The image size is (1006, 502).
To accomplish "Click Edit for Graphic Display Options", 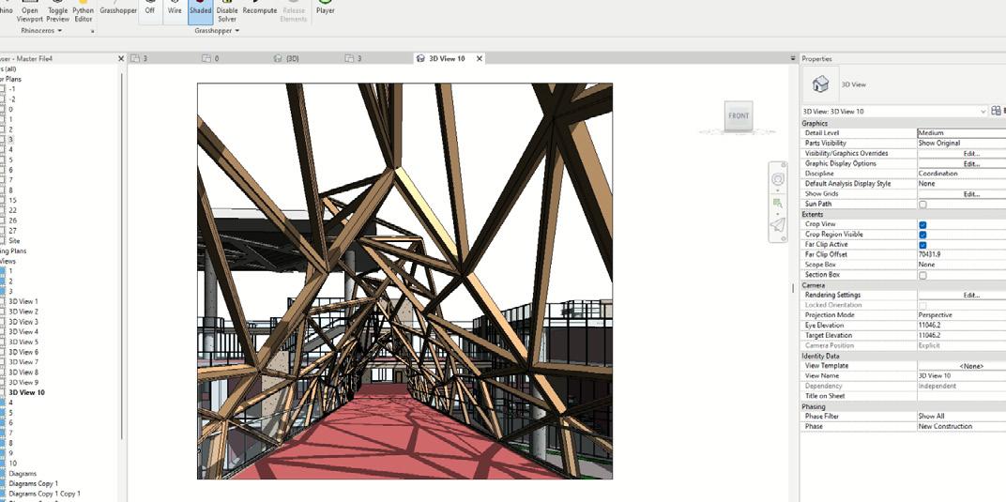I will point(971,163).
